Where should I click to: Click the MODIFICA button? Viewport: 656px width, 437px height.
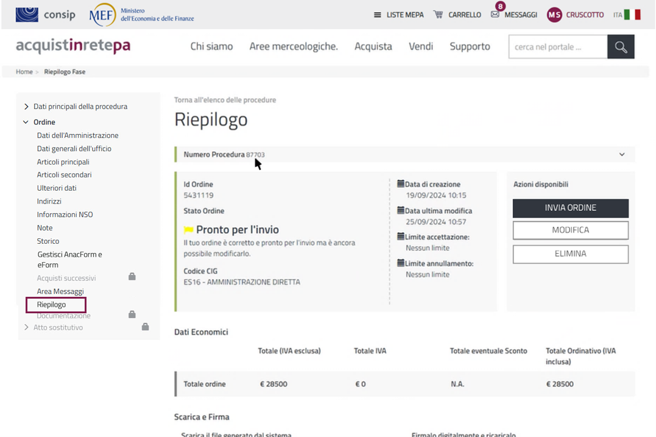(570, 230)
